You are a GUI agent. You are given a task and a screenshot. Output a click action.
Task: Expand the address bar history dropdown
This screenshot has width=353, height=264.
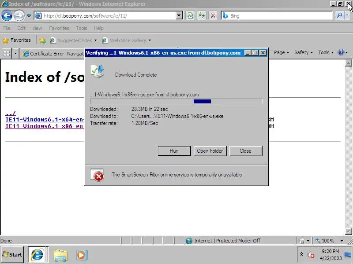179,16
